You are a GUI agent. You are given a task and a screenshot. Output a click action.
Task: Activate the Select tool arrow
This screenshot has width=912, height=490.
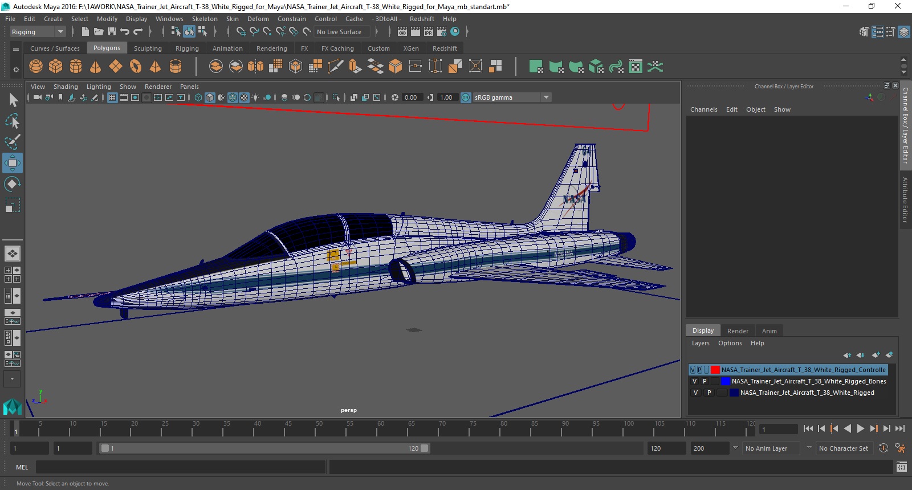(13, 100)
